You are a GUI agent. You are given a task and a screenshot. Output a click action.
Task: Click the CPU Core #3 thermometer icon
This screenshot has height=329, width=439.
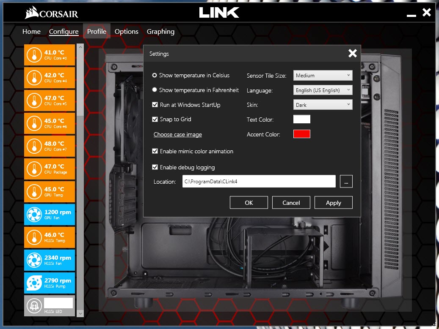point(34,55)
